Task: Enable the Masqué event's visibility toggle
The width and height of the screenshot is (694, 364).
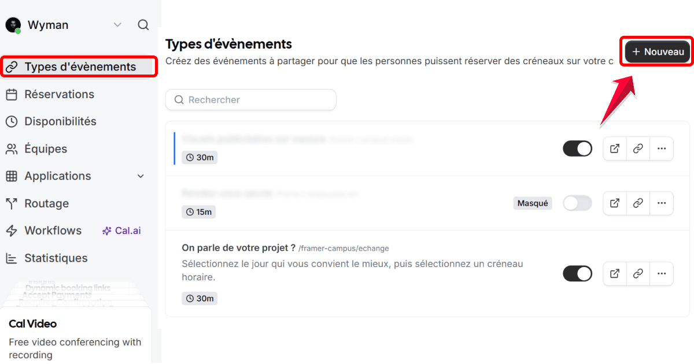Action: click(577, 203)
